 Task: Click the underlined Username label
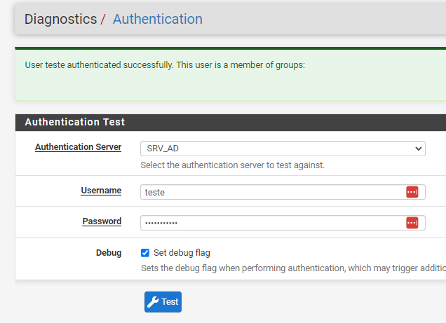(101, 191)
